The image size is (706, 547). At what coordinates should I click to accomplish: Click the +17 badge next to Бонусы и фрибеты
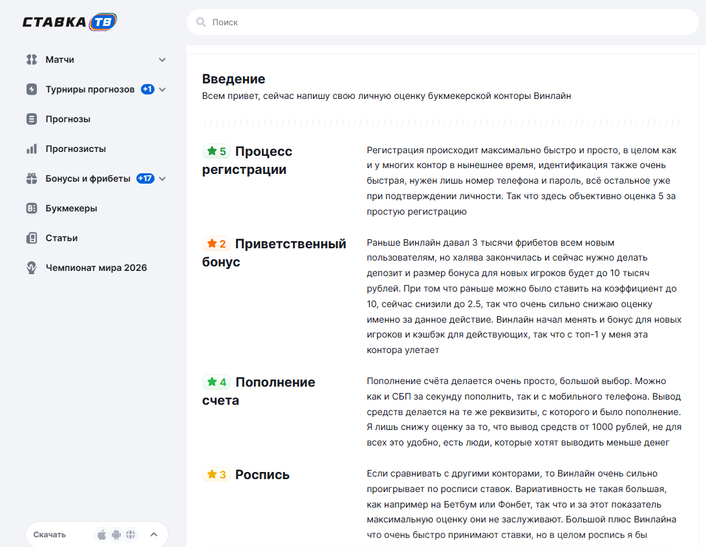(145, 178)
